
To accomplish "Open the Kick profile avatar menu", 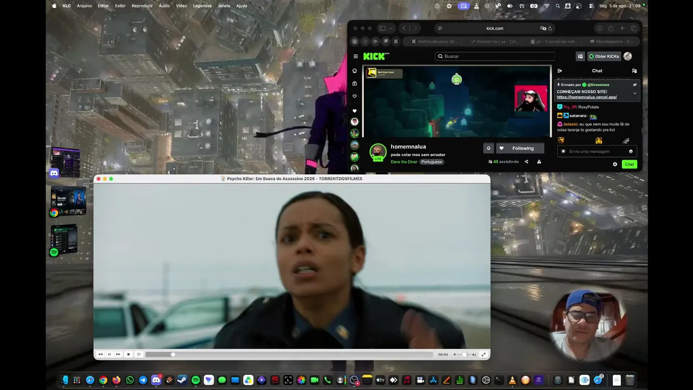I will (x=627, y=56).
